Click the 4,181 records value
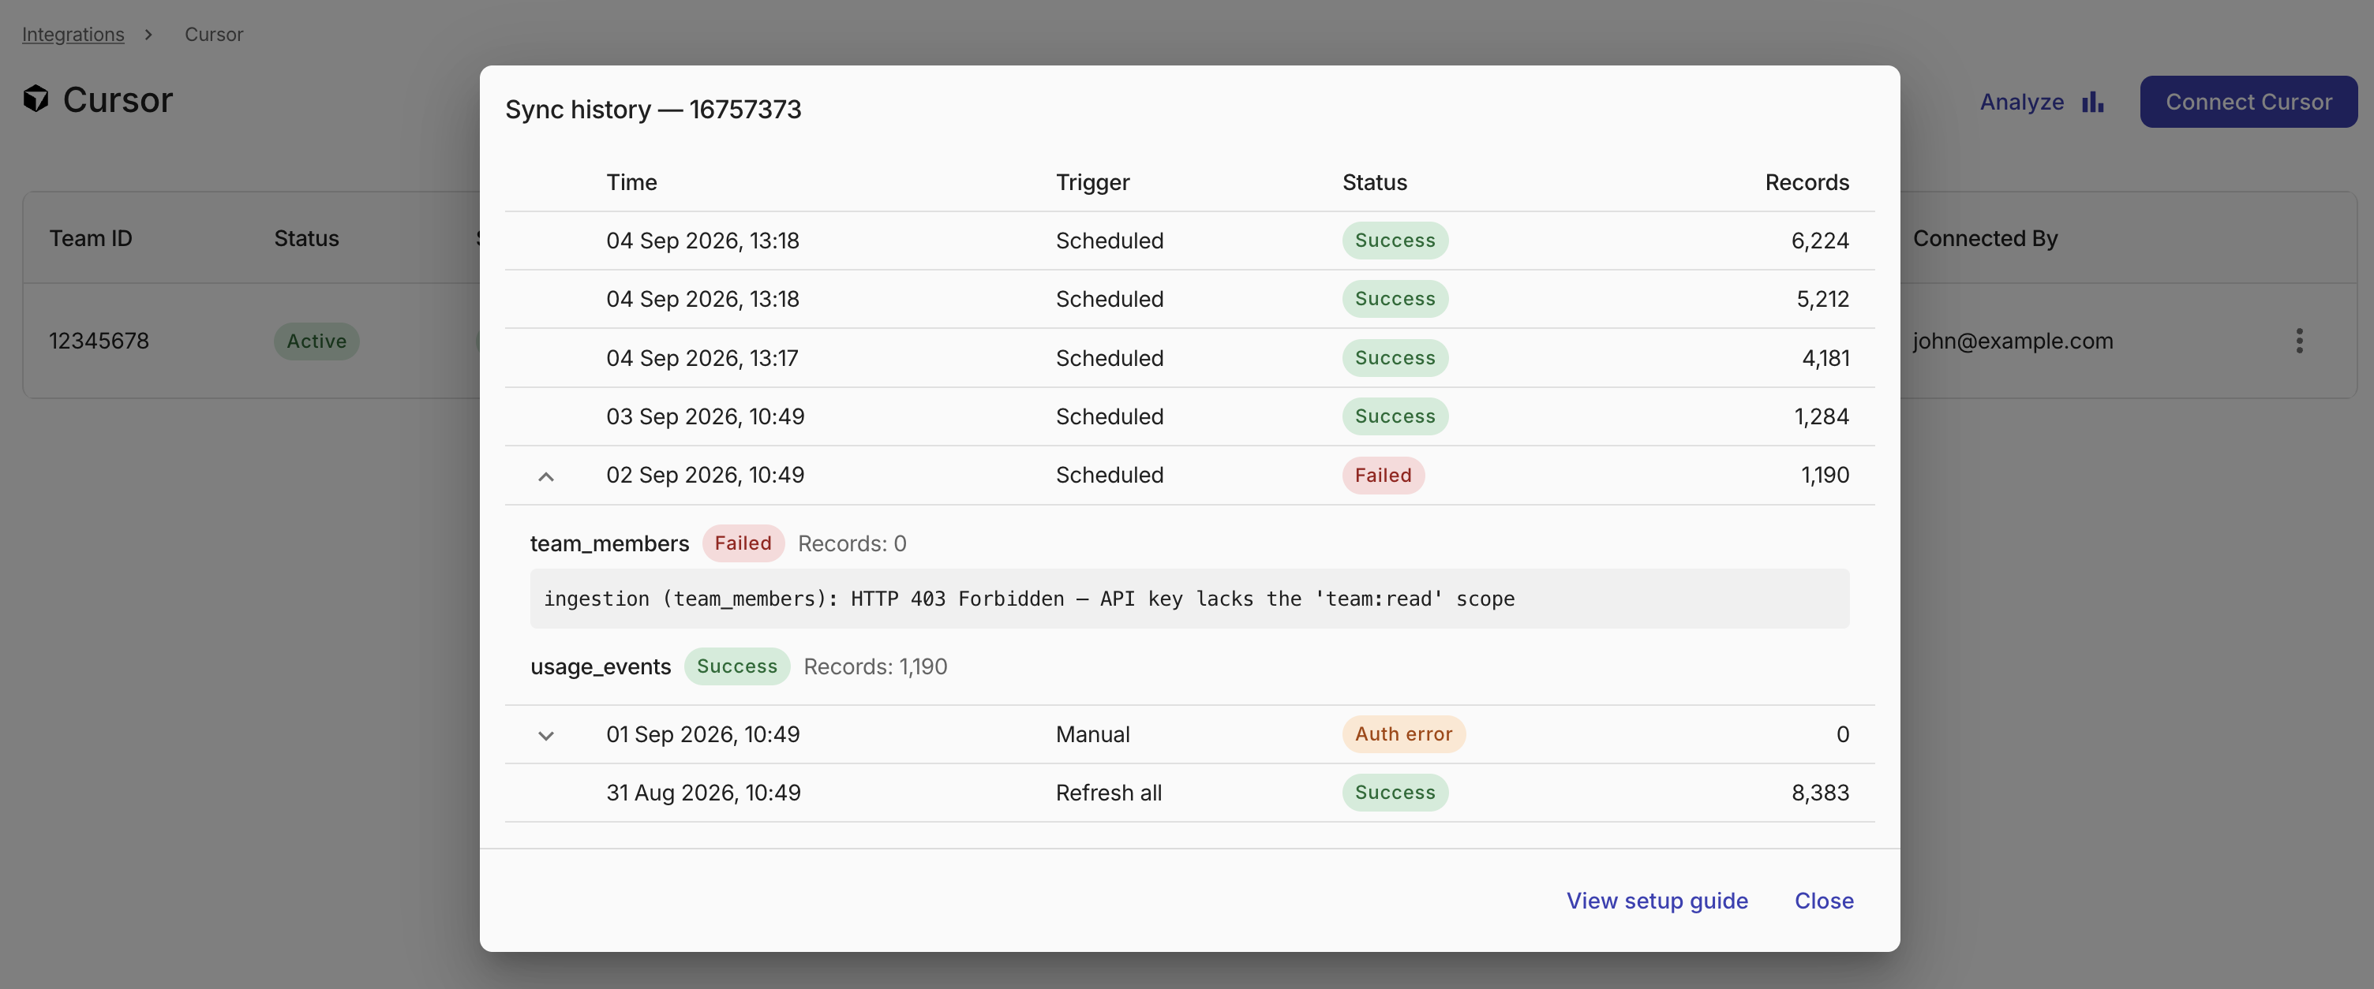The width and height of the screenshot is (2374, 989). click(x=1825, y=358)
